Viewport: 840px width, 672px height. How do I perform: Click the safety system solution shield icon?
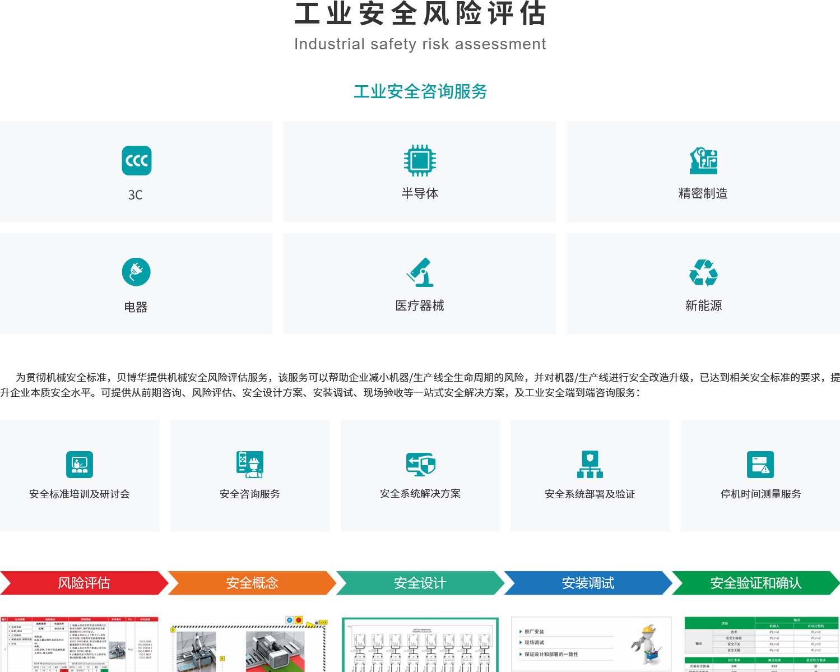pyautogui.click(x=420, y=465)
